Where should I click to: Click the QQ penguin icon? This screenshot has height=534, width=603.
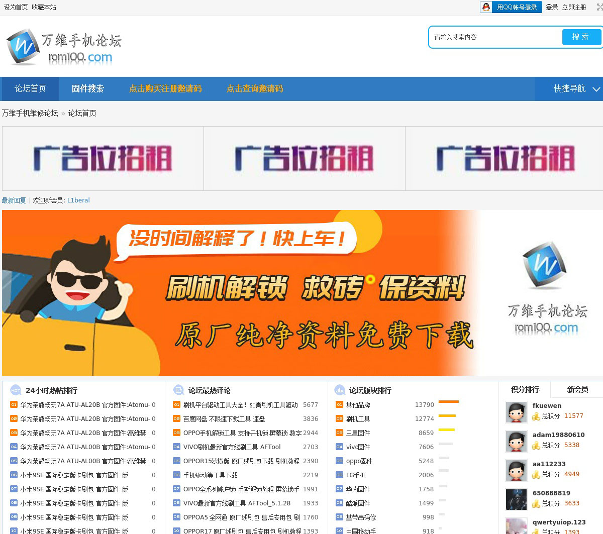486,7
